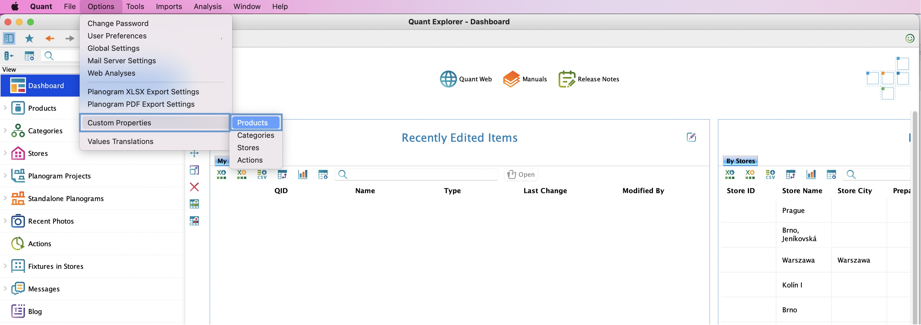
Task: Click the sidebar search field
Action: coord(61,56)
